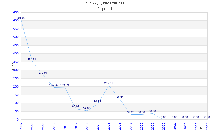210x131 pixels.
Task: Click the 250 y-axis tick label
Action: [x=16, y=78]
